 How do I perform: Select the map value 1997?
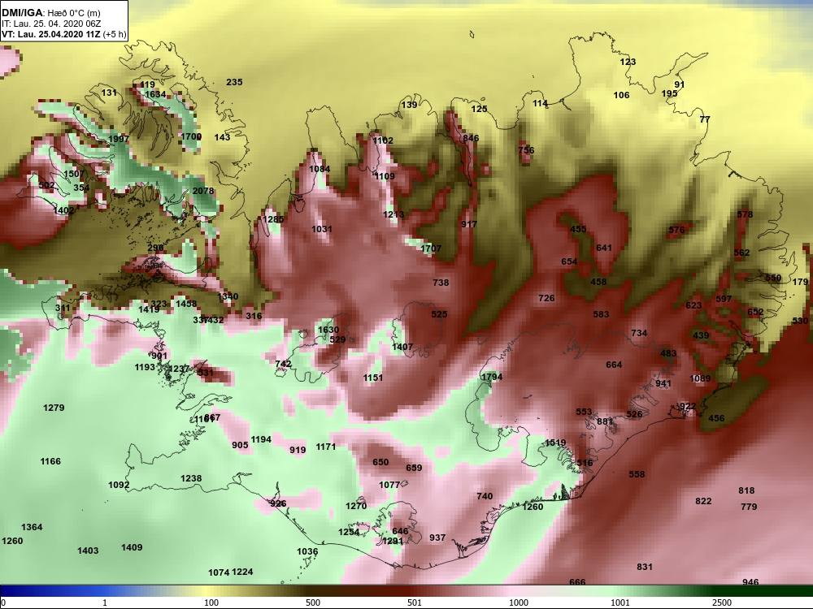click(119, 139)
